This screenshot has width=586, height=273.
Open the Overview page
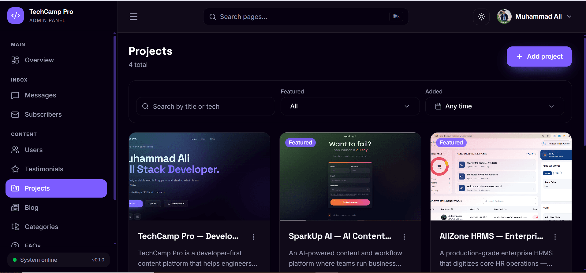point(56,60)
